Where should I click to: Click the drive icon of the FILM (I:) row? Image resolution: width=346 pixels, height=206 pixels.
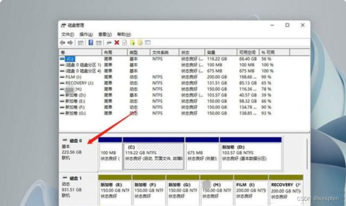point(62,77)
